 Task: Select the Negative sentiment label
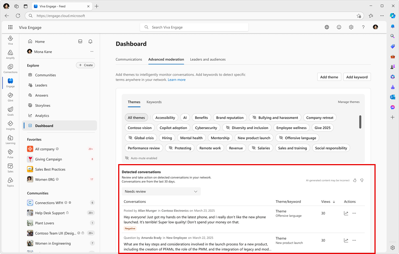pyautogui.click(x=130, y=228)
